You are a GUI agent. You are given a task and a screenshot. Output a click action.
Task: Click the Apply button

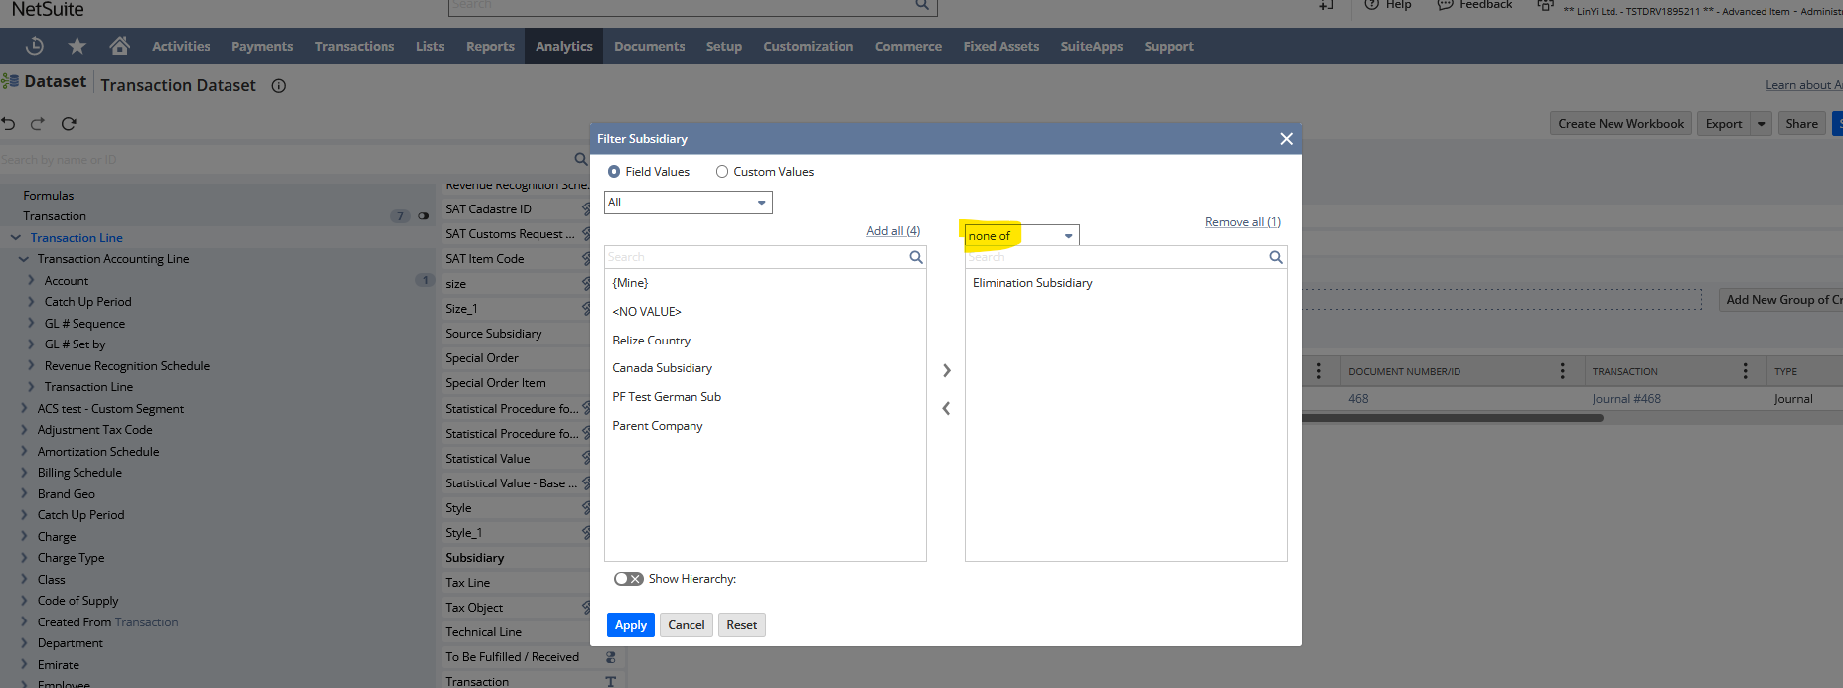pos(631,625)
